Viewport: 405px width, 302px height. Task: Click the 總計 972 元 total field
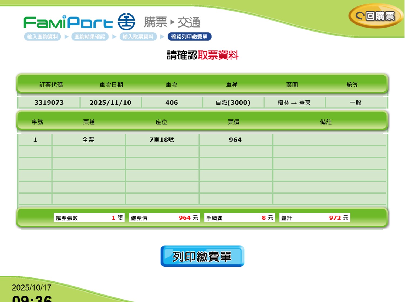(x=315, y=218)
